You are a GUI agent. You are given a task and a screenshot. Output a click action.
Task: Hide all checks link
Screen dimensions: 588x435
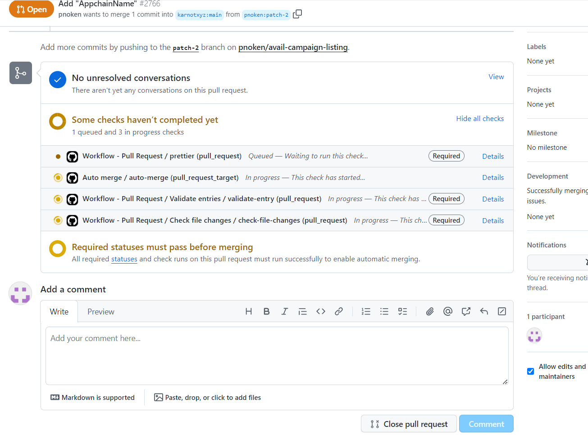(x=480, y=119)
